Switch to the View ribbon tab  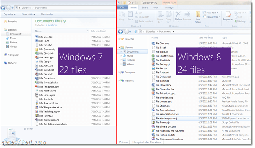pos(156,7)
